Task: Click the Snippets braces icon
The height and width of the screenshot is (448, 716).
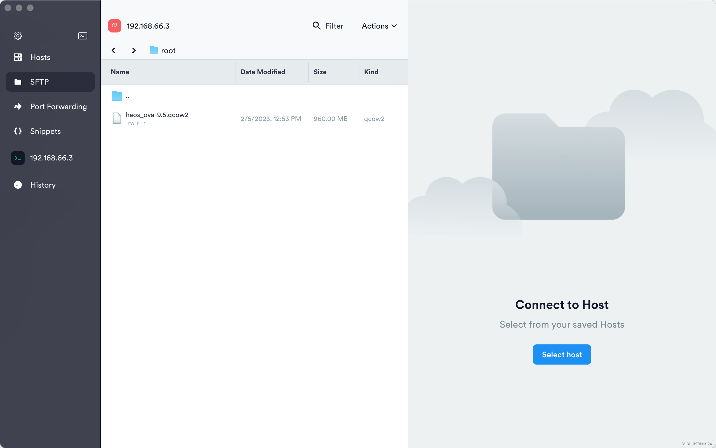Action: (x=18, y=131)
